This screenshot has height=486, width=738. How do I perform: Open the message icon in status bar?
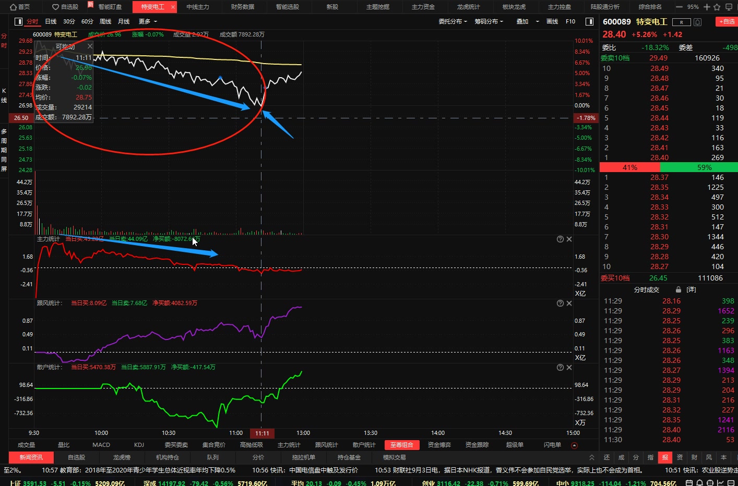coord(730,483)
